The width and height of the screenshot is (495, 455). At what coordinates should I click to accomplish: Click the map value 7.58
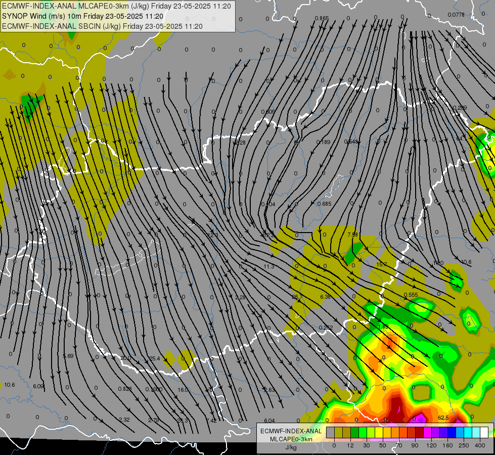352,235
